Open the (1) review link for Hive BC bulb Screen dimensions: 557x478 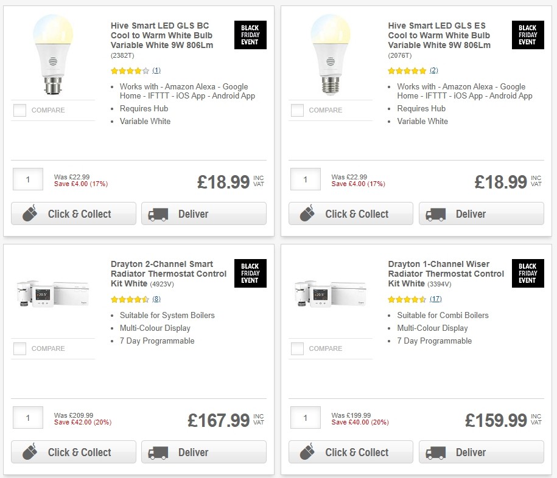click(x=156, y=71)
